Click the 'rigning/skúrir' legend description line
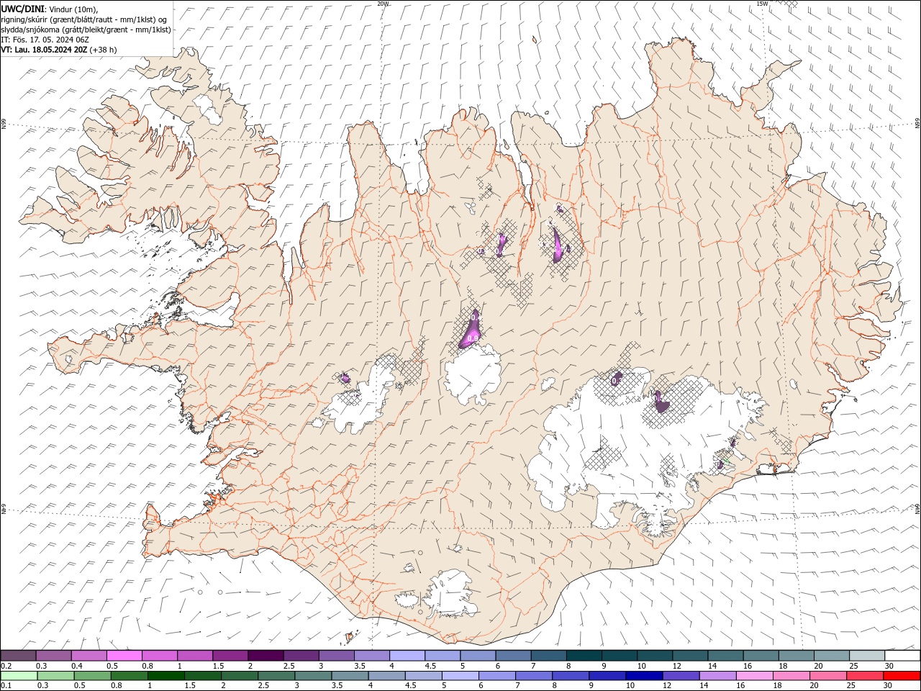Screen dimensions: 921x691 [85, 19]
